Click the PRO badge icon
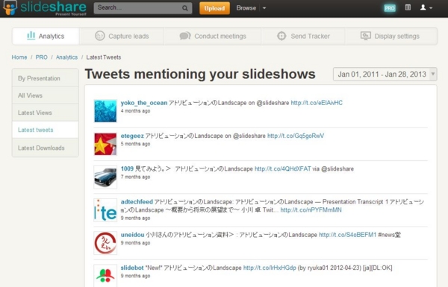 [390, 8]
